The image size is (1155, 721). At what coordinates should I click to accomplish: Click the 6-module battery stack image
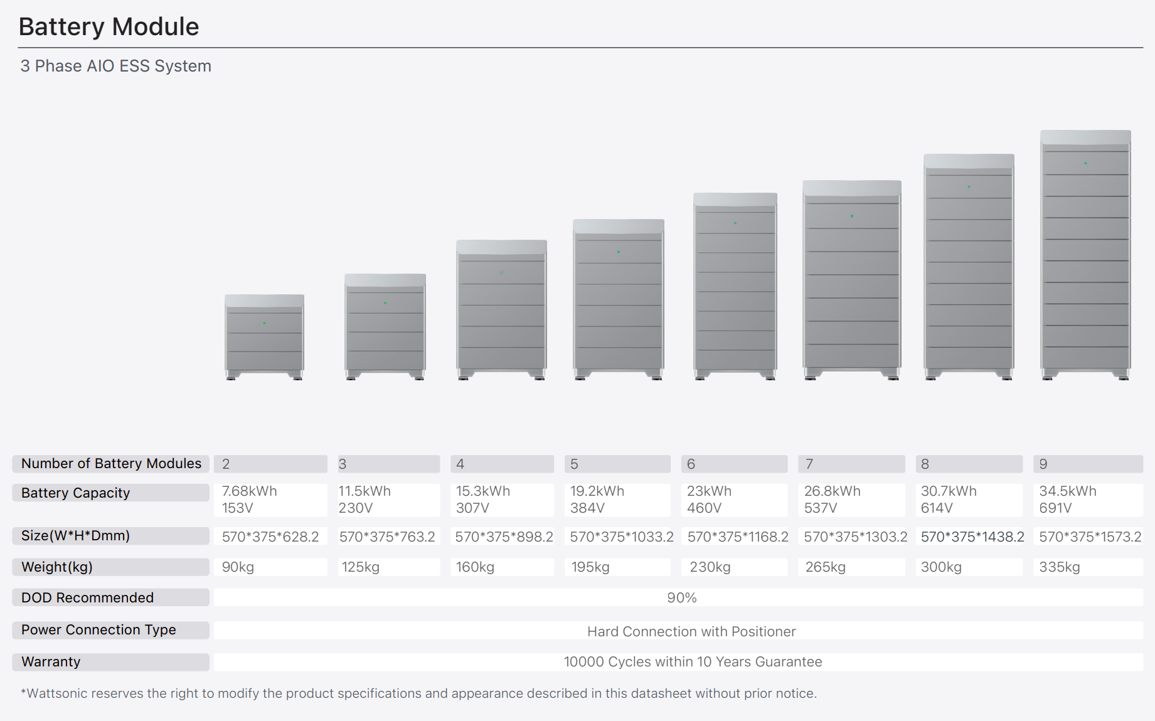pos(735,286)
